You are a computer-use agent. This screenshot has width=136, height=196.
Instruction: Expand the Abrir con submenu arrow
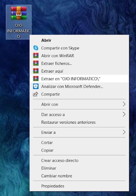[124, 104]
